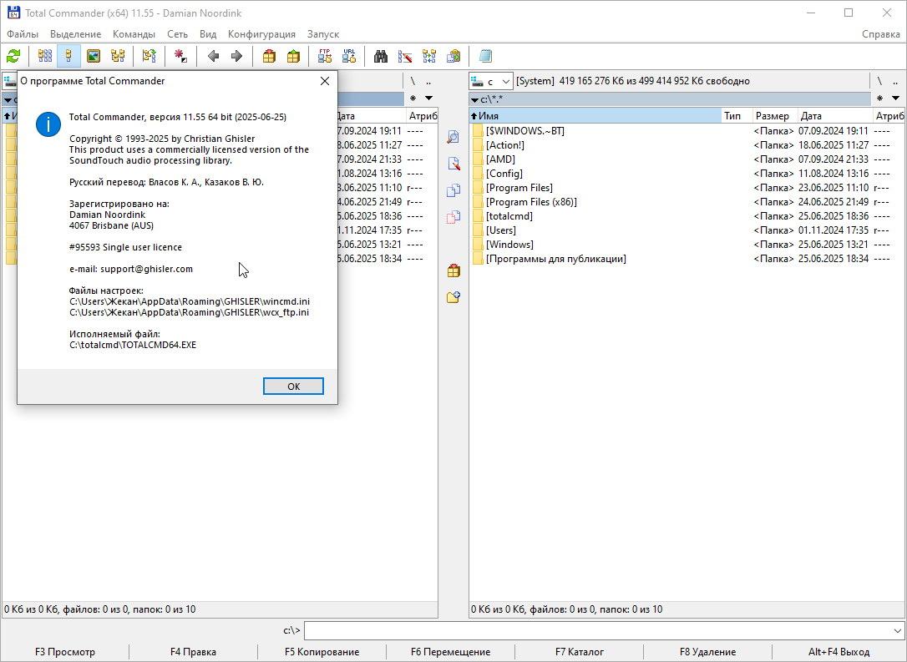This screenshot has width=907, height=662.
Task: Click the green Reread source toolbar icon
Action: pyautogui.click(x=13, y=56)
